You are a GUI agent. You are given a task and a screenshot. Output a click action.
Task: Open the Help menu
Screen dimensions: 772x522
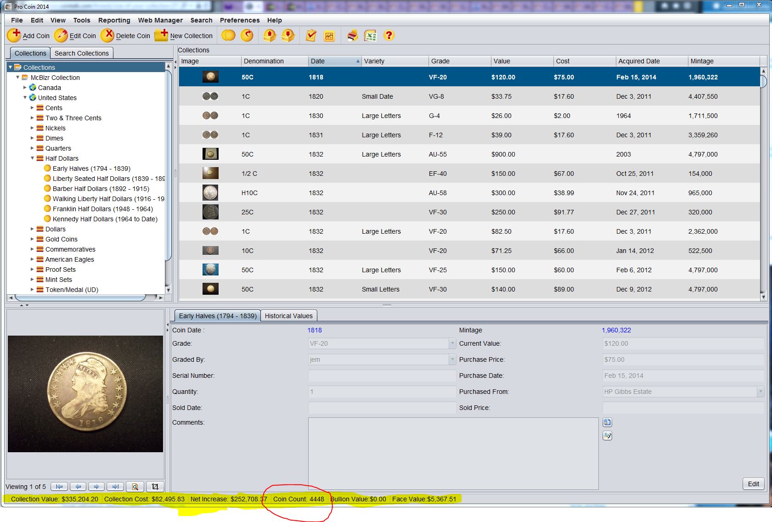click(275, 20)
